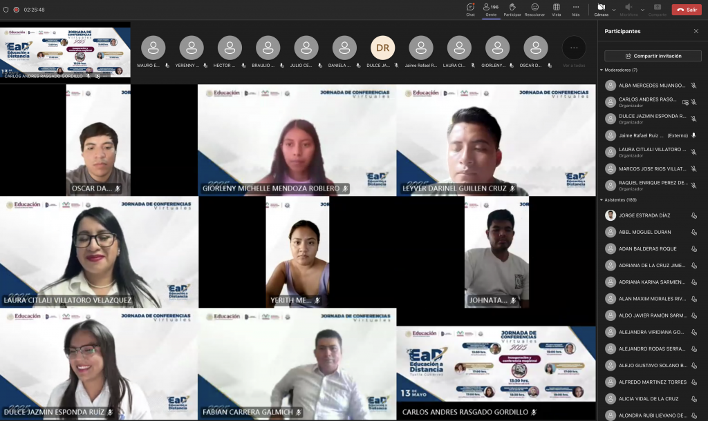Click the Ver a todos overflow button
Screen dimensions: 708x421
point(574,48)
